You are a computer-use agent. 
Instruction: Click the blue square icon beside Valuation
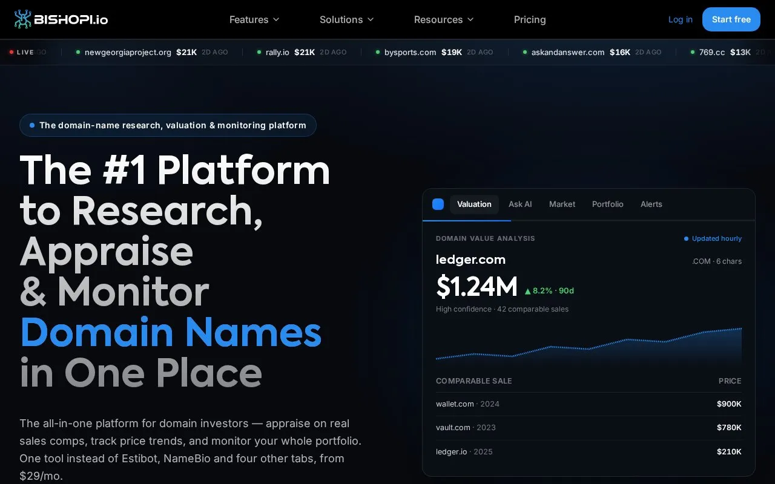click(x=438, y=204)
